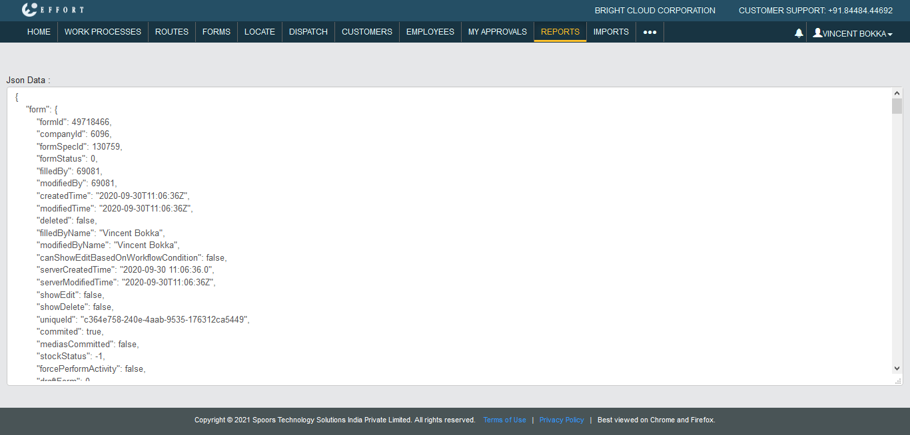910x435 pixels.
Task: Click the user profile icon
Action: coord(817,33)
